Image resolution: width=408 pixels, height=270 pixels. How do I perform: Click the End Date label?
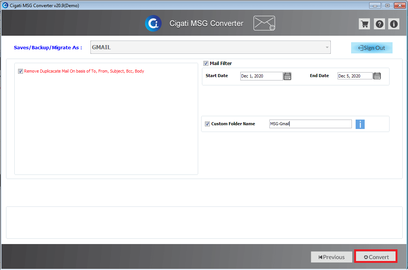pyautogui.click(x=319, y=76)
